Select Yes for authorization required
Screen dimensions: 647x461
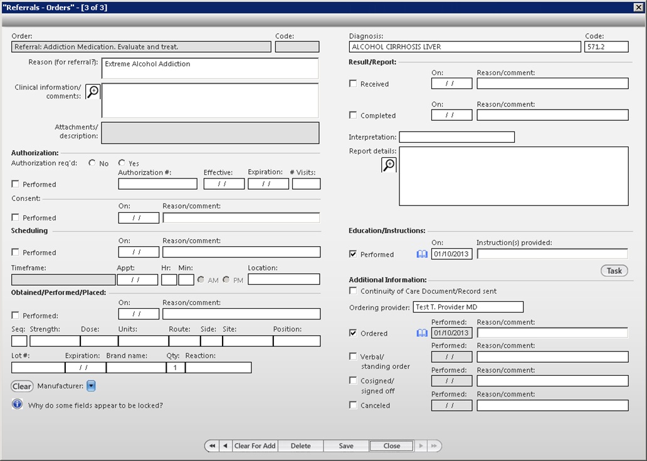click(x=122, y=163)
